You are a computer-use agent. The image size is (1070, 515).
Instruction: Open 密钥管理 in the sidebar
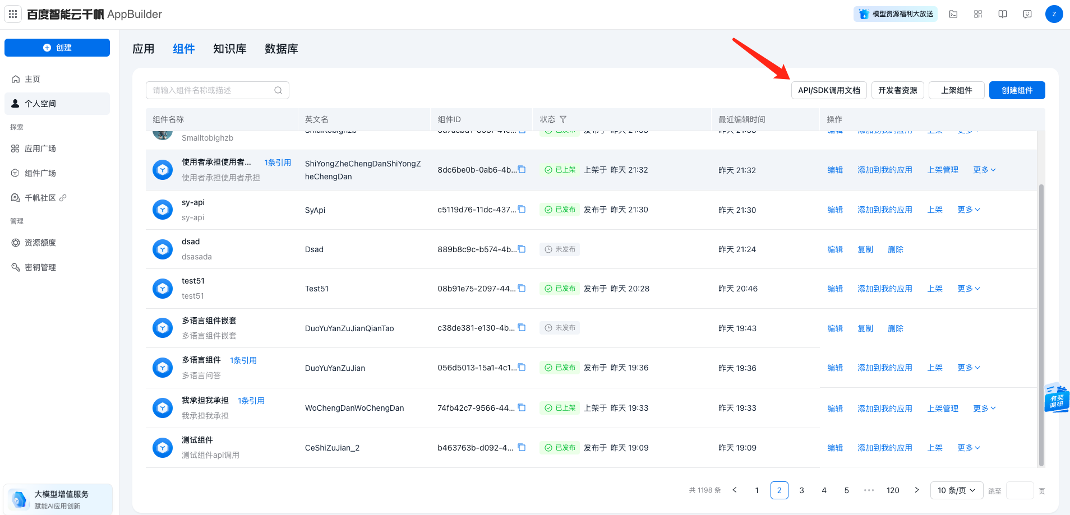pyautogui.click(x=57, y=267)
